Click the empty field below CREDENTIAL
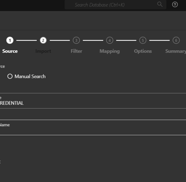186x182 pixels. point(93,114)
